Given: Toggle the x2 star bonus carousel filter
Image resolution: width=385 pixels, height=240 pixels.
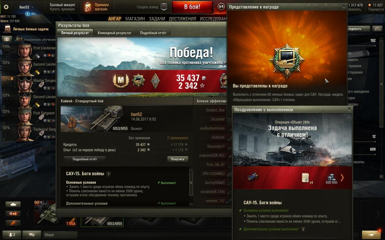Looking at the screenshot, I should [x=13, y=213].
